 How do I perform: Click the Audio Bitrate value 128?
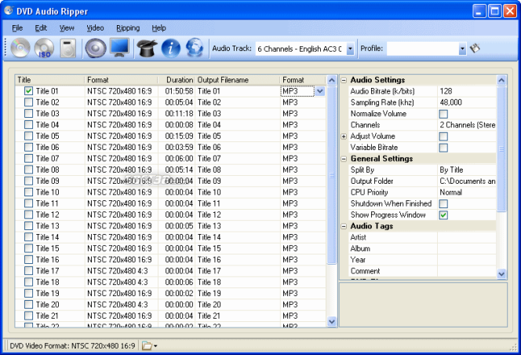pos(467,91)
